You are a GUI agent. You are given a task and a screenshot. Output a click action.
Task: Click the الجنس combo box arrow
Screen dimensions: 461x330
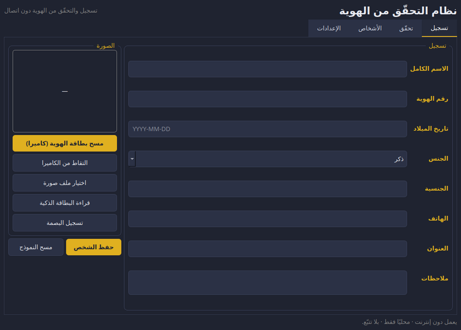click(132, 159)
